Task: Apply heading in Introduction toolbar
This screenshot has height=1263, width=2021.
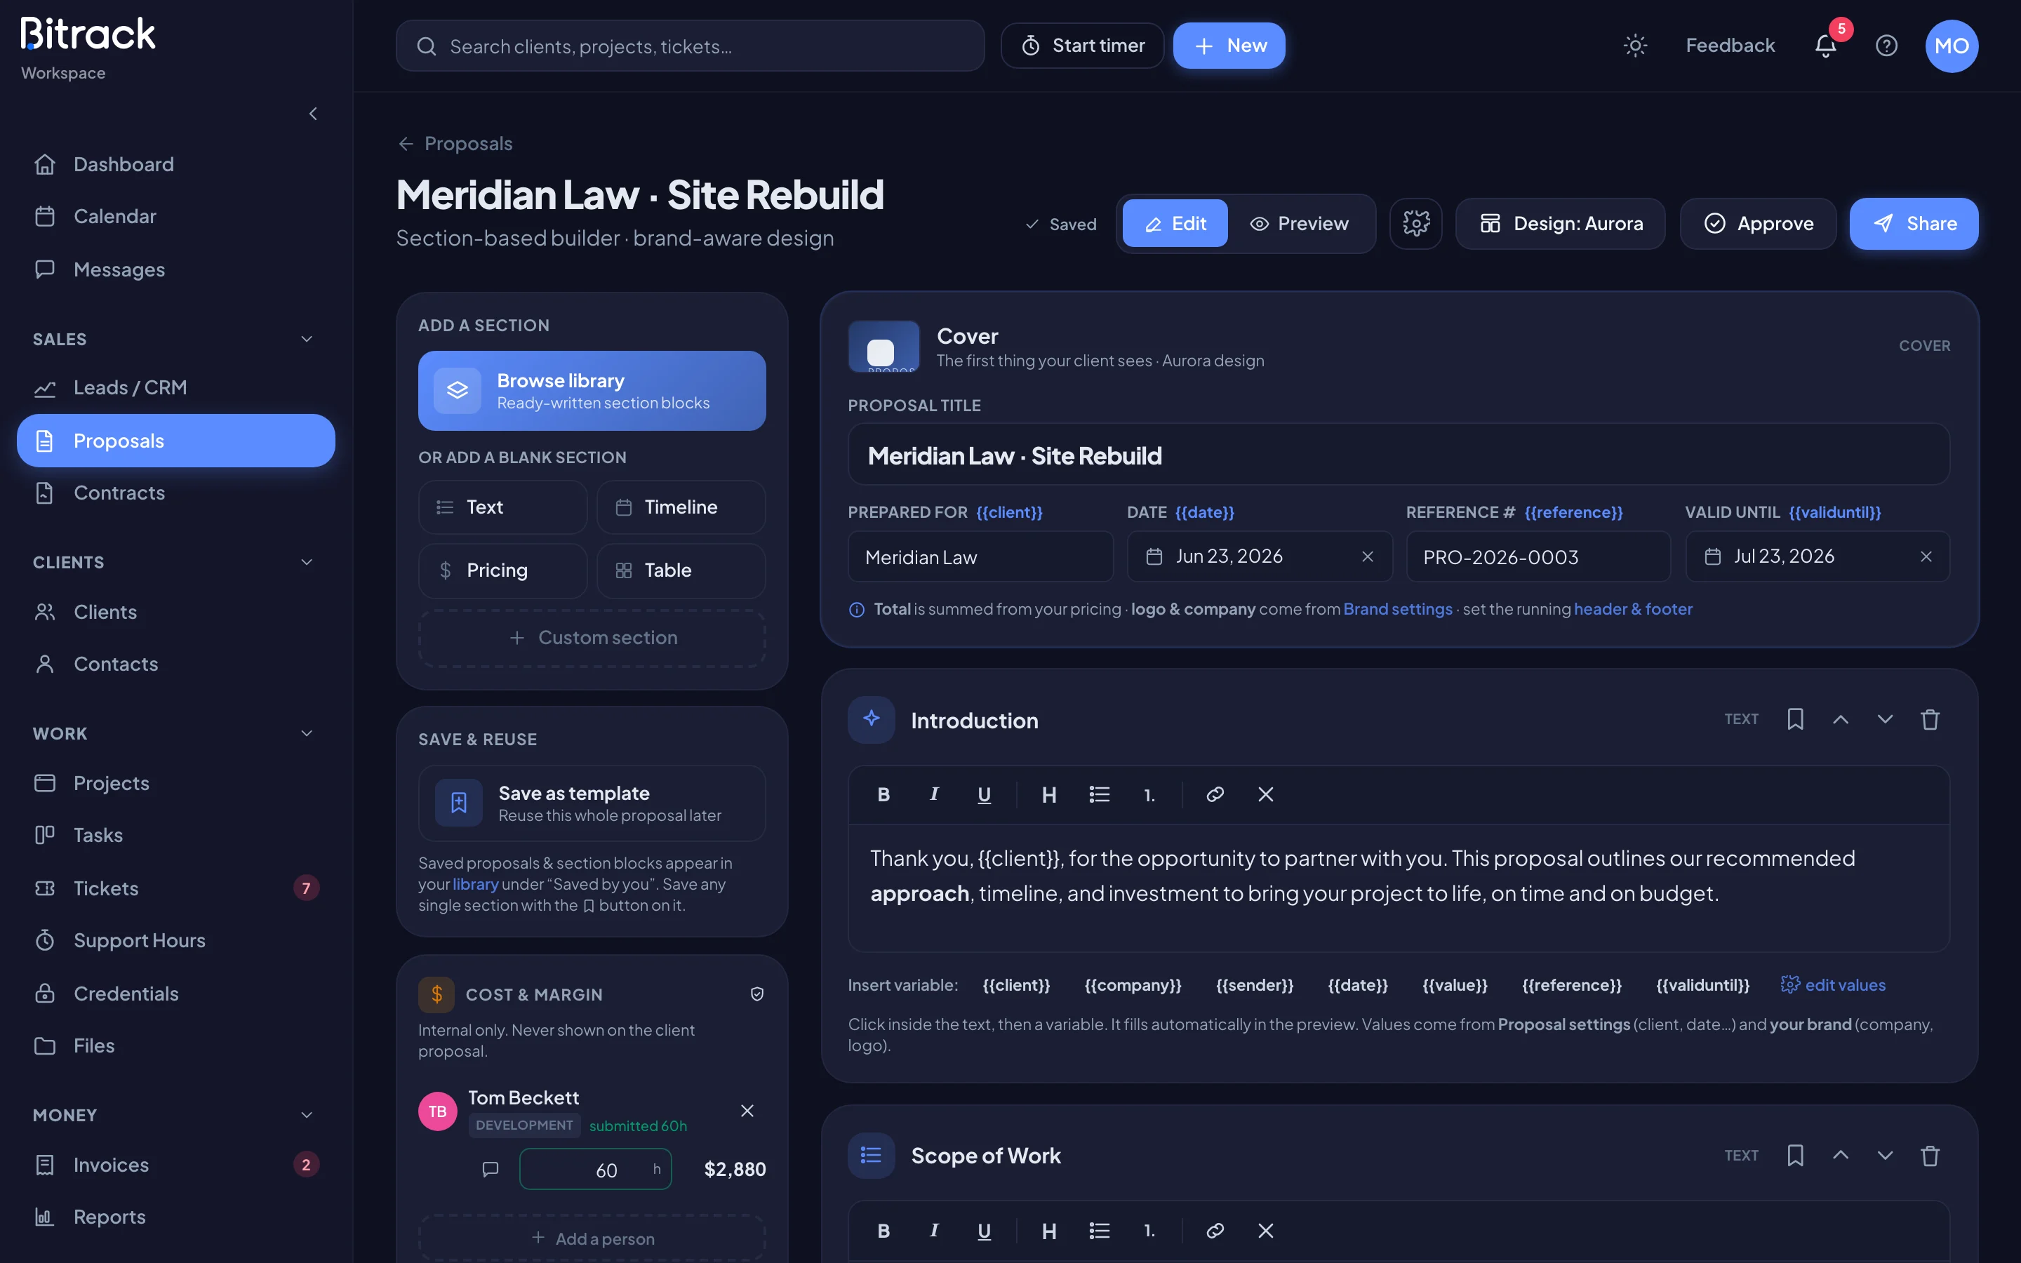Action: 1049,794
